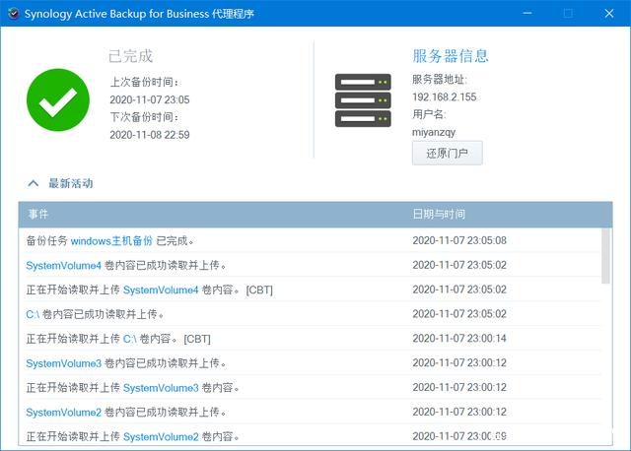Click the 最新活动 label
Screen dimensions: 631x451
71,183
